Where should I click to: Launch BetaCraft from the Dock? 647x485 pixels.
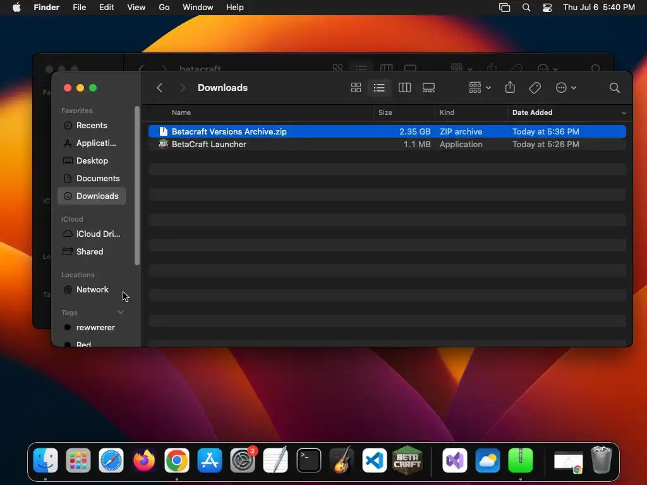(408, 460)
